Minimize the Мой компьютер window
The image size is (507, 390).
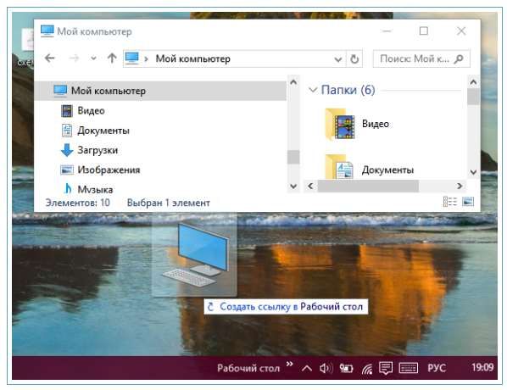[387, 31]
